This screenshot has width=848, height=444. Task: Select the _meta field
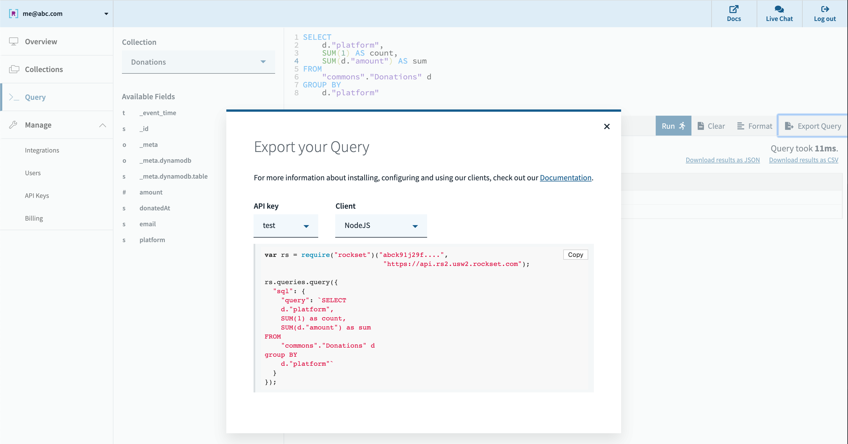pos(148,145)
